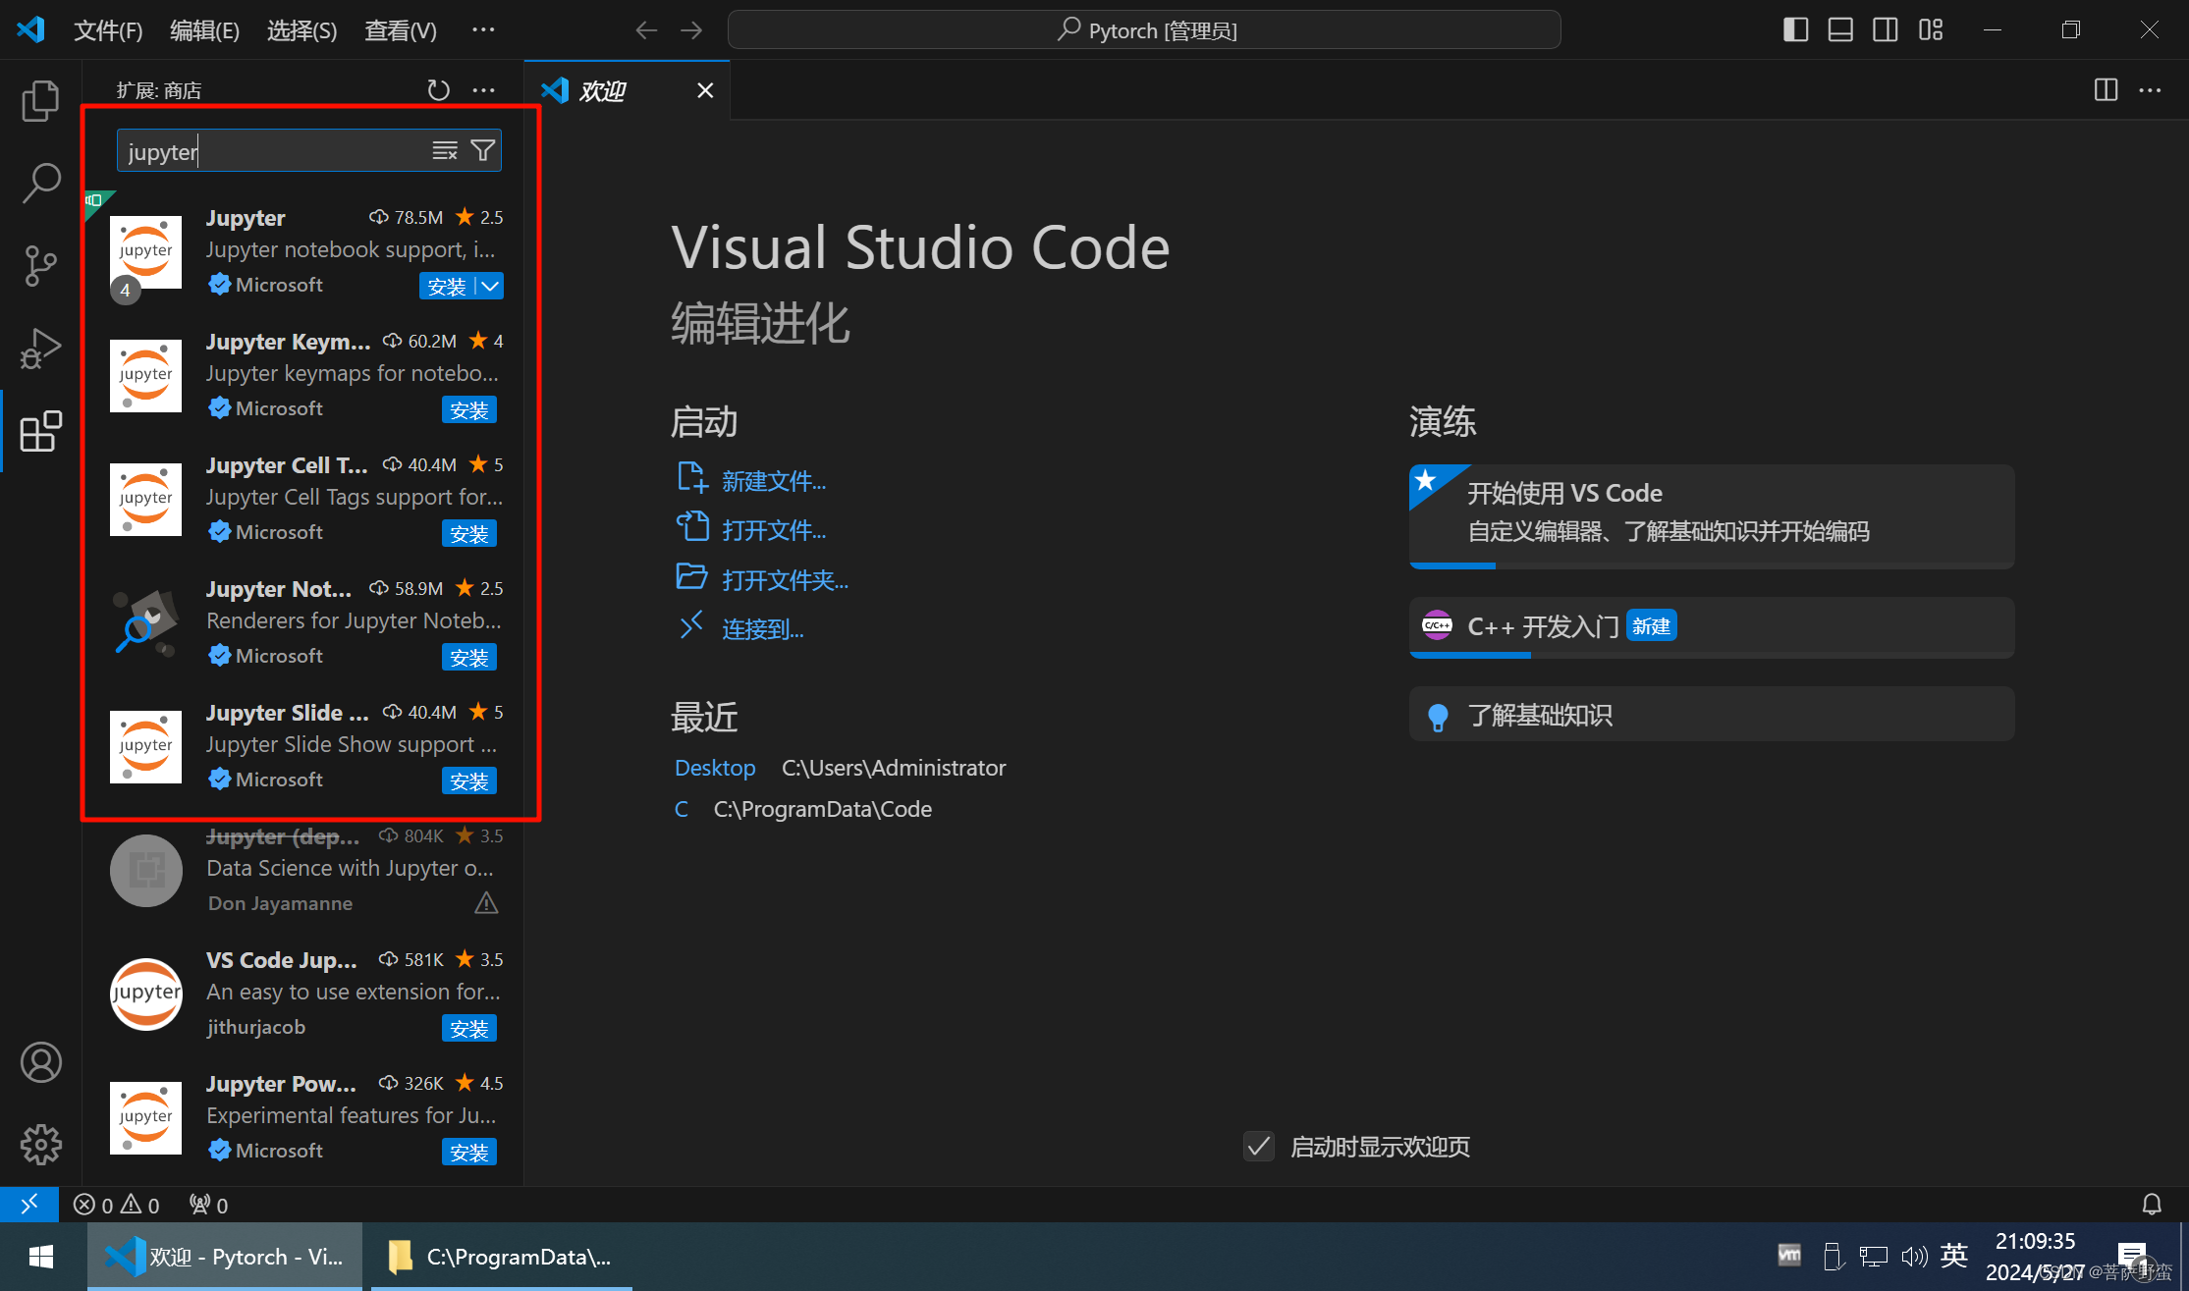Open 了解基础知识 walkthrough
This screenshot has height=1291, width=2189.
coord(1712,715)
